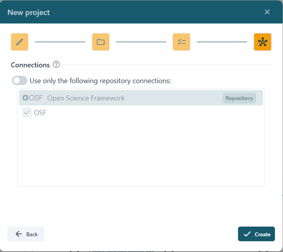Click the OSF gear logo icon
Screen dimensions: 283x252
coord(26,98)
